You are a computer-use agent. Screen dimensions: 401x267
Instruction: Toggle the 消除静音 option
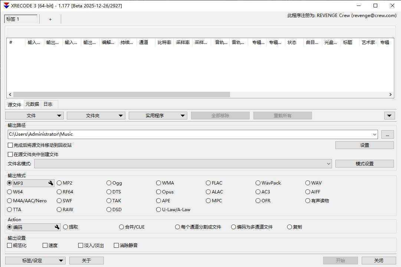tap(116, 245)
